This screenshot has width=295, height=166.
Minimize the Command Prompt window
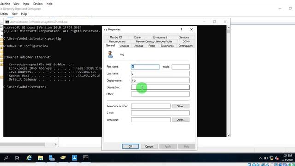(204, 22)
